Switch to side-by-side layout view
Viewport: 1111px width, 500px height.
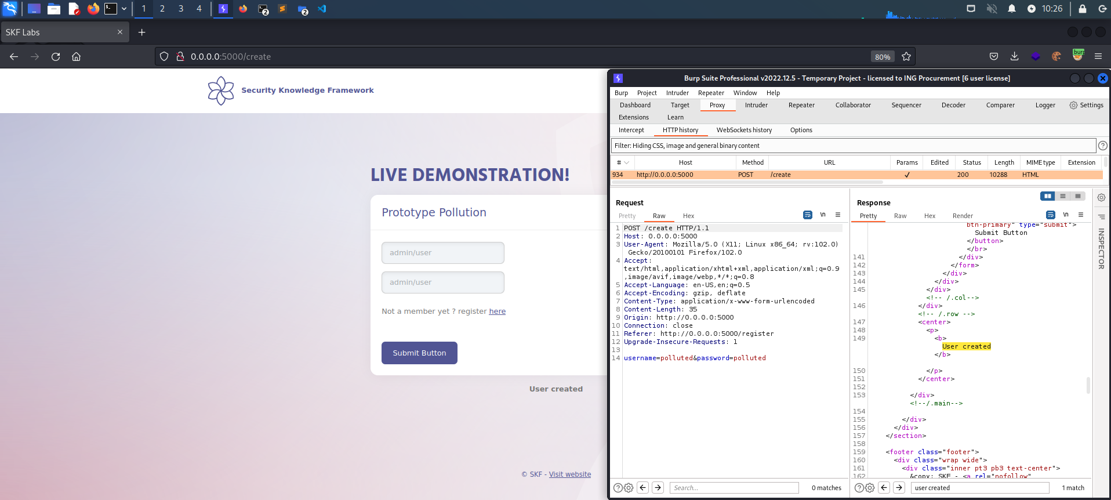[1047, 196]
